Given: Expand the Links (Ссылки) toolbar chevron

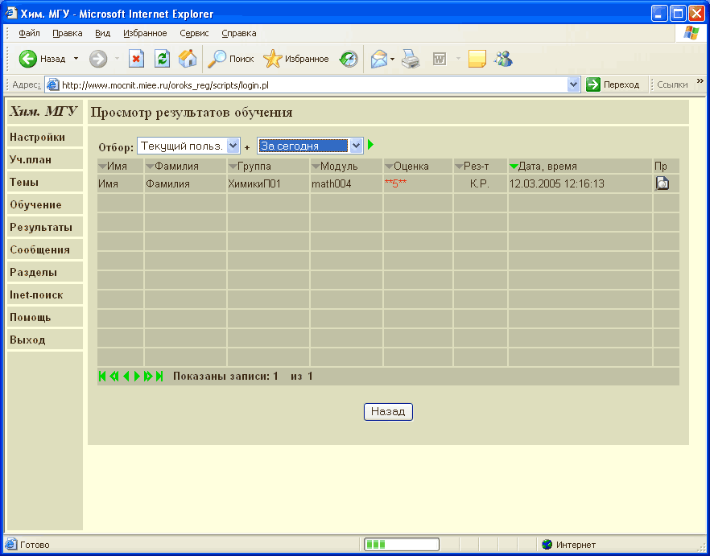Looking at the screenshot, I should click(700, 81).
